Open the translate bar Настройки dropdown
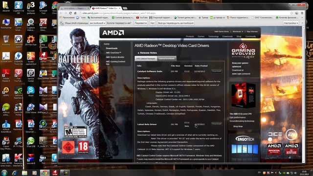This screenshot has width=313, height=176. point(291,23)
